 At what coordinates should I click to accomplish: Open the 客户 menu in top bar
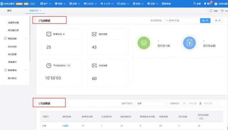tap(46, 4)
